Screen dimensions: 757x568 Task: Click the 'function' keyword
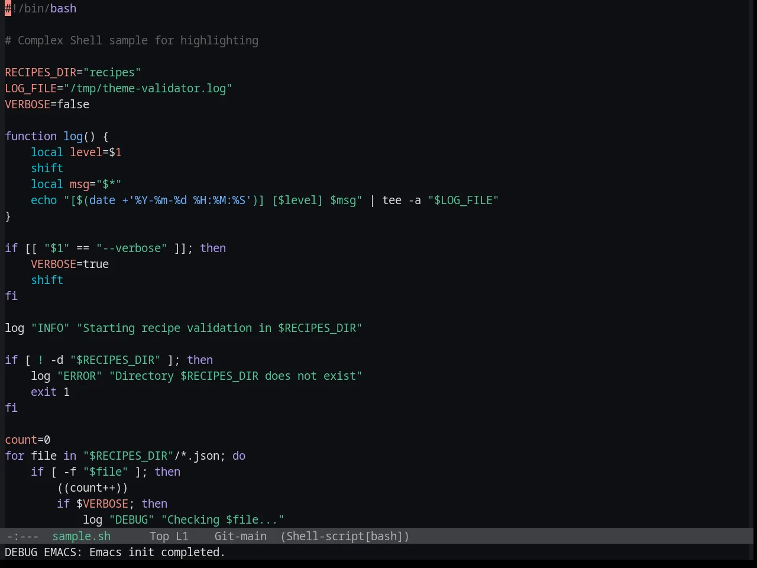point(31,136)
